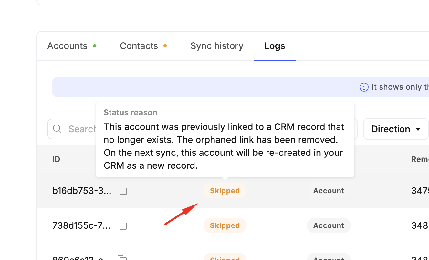Focus the logs Search input field
Image resolution: width=429 pixels, height=260 pixels.
(81, 129)
